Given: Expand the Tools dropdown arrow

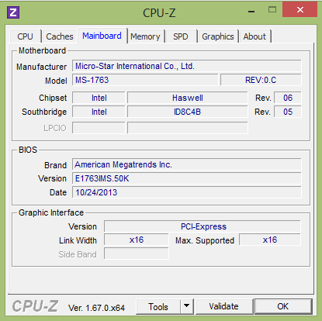Looking at the screenshot, I should click(x=187, y=307).
